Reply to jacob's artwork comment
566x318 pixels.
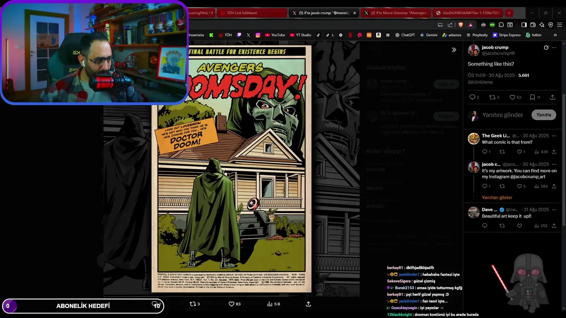tap(485, 186)
